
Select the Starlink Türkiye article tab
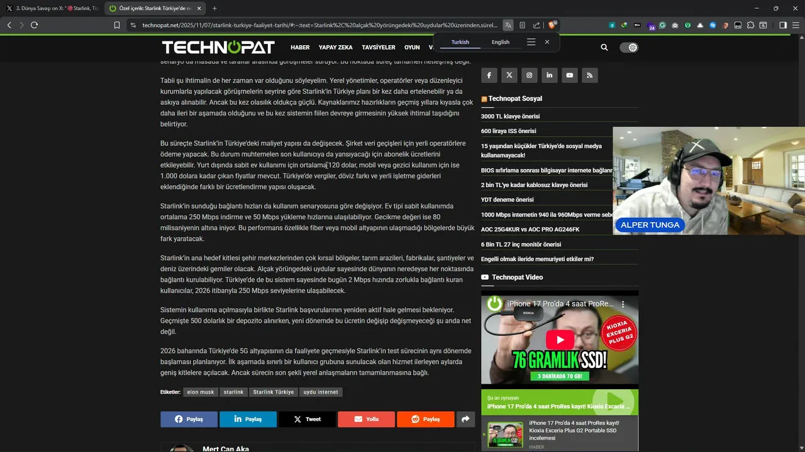(x=155, y=8)
